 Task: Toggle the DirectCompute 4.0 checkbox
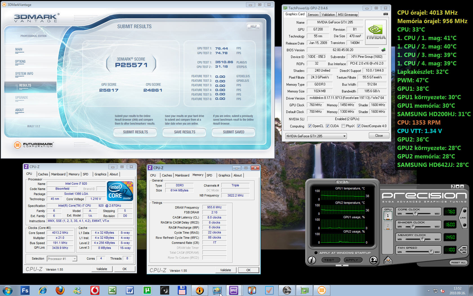click(x=359, y=126)
